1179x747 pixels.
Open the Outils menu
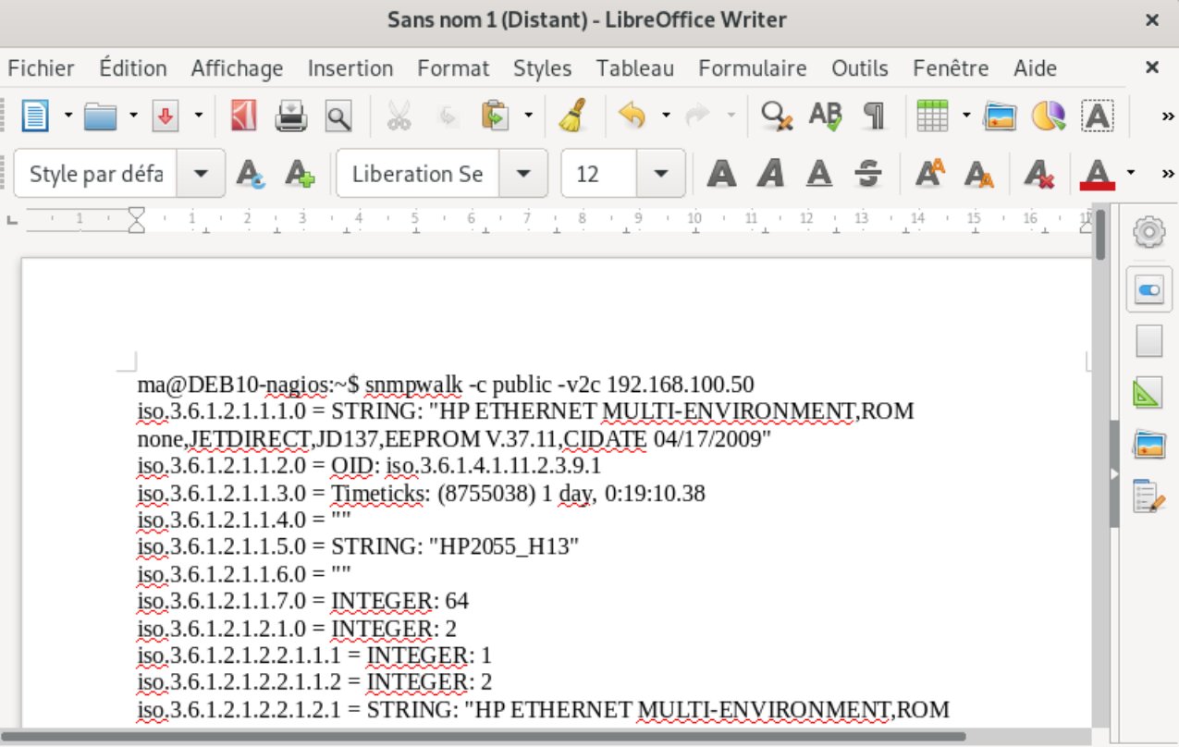(x=859, y=68)
